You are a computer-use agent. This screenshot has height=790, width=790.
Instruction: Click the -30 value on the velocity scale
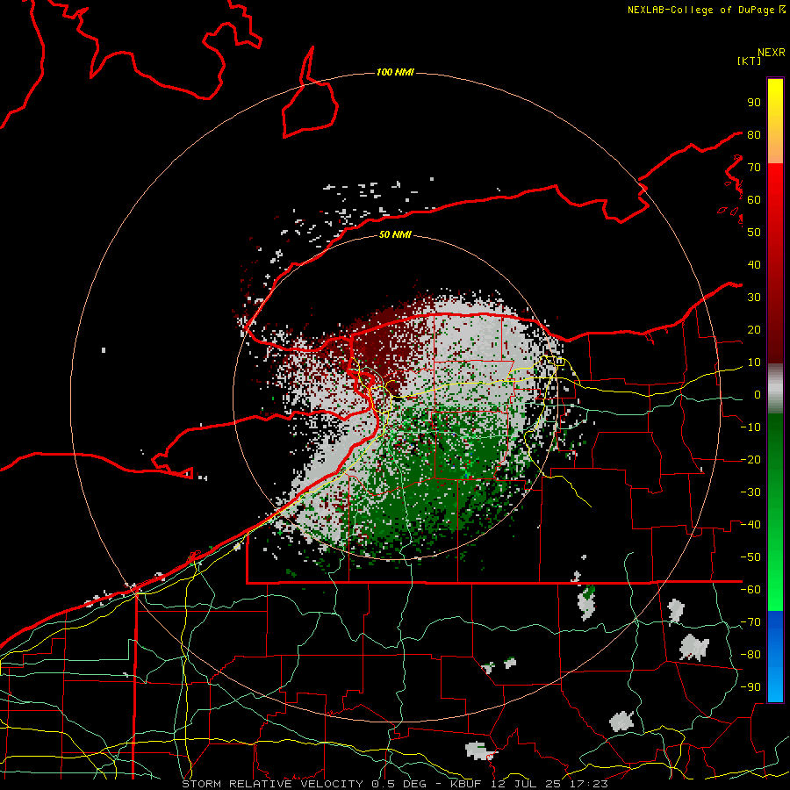[750, 492]
